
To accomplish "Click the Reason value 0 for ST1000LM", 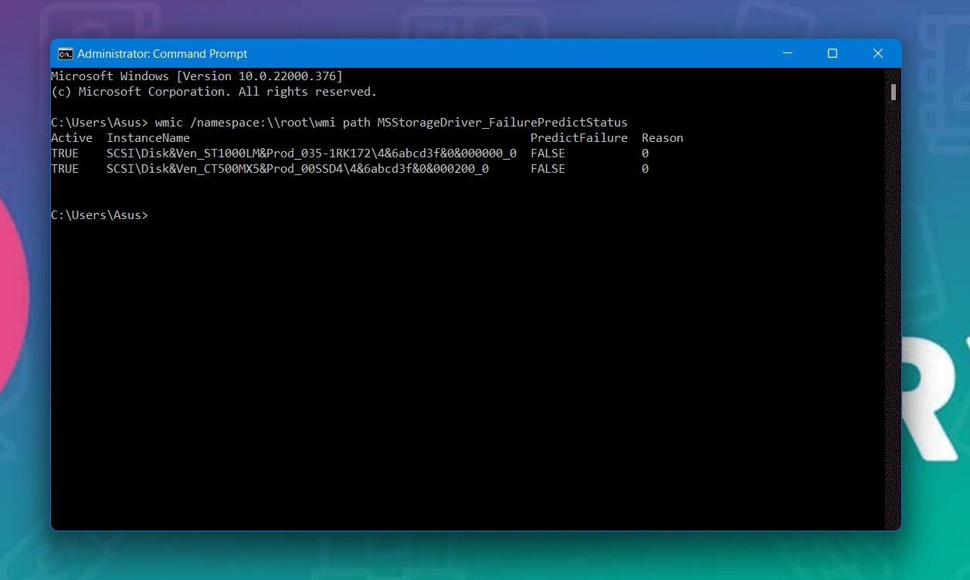I will pyautogui.click(x=645, y=153).
